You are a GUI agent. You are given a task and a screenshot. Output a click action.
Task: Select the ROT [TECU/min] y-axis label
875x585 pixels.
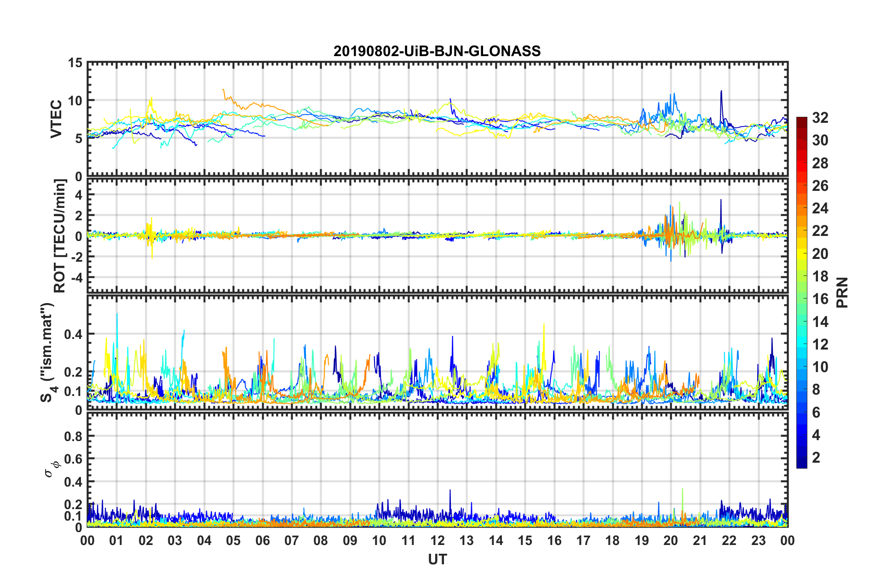pyautogui.click(x=60, y=236)
